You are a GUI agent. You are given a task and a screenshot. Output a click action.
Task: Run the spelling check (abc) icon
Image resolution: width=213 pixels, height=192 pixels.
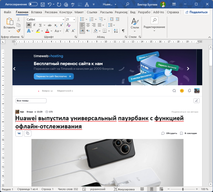[73, 5]
